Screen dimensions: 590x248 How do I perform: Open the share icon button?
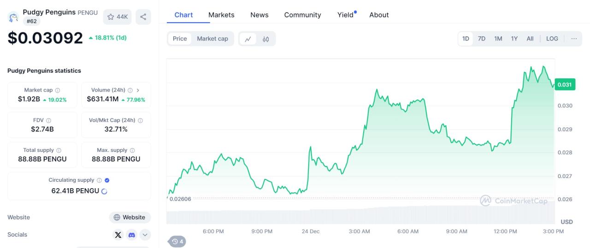tap(143, 17)
